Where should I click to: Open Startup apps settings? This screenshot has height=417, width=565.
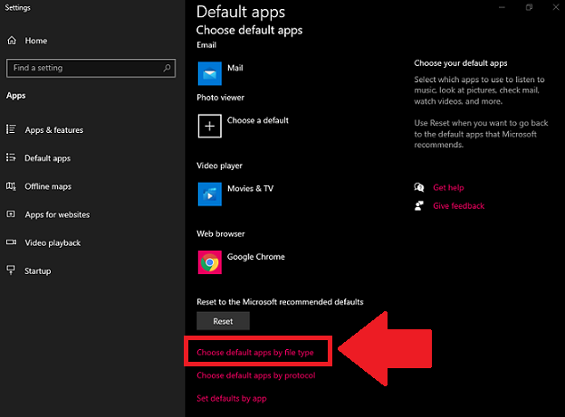click(x=38, y=270)
